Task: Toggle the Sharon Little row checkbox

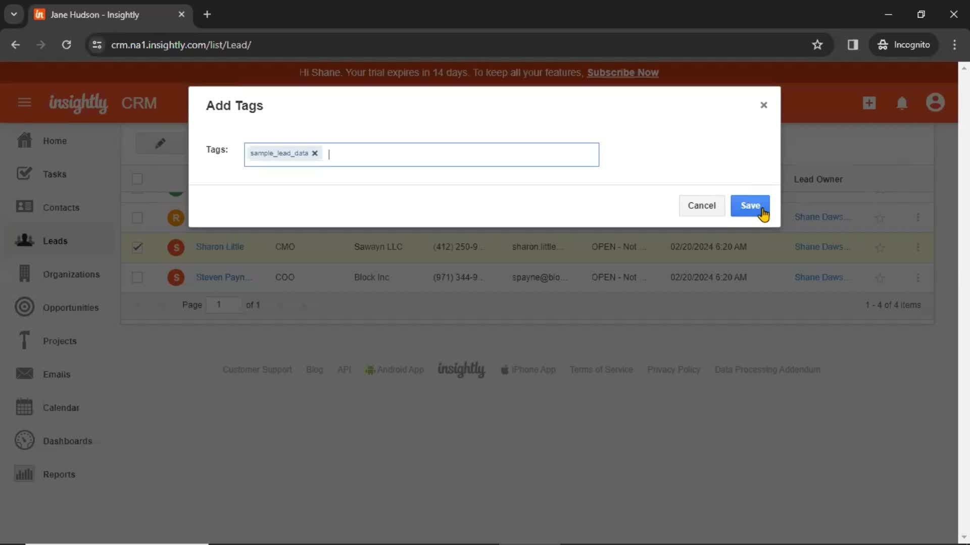Action: point(137,247)
